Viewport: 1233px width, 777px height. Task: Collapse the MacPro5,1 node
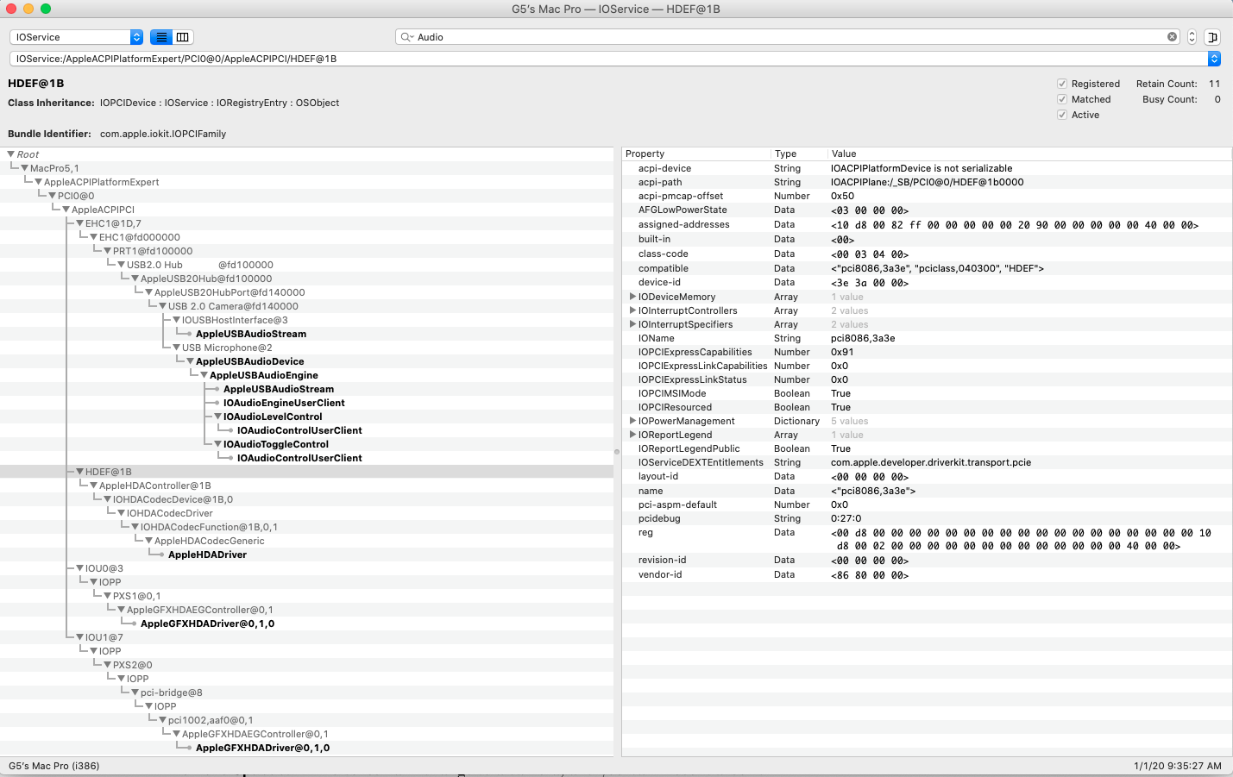[25, 168]
